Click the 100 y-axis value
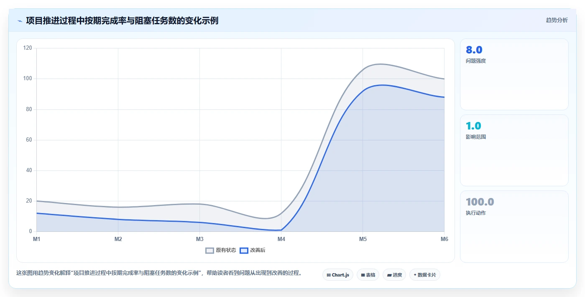This screenshot has width=585, height=297. coord(28,79)
